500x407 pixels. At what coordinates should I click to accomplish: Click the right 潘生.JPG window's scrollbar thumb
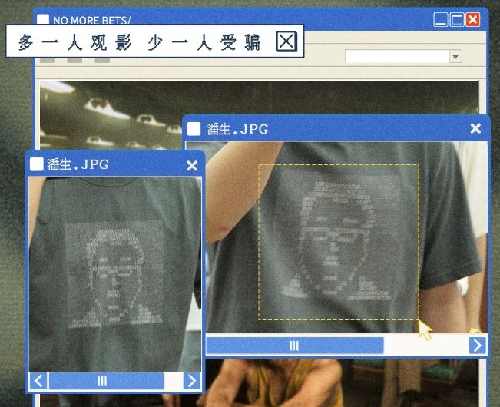pos(295,346)
